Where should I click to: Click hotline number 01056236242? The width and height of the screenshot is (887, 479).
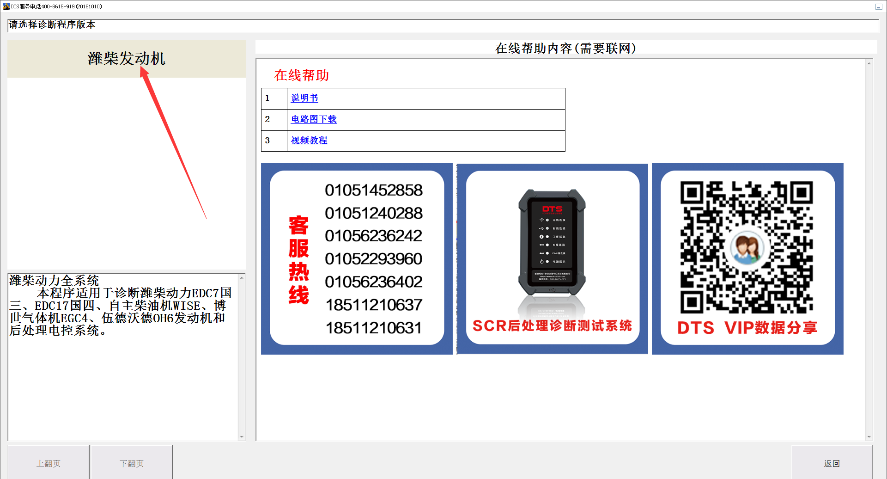pos(374,236)
